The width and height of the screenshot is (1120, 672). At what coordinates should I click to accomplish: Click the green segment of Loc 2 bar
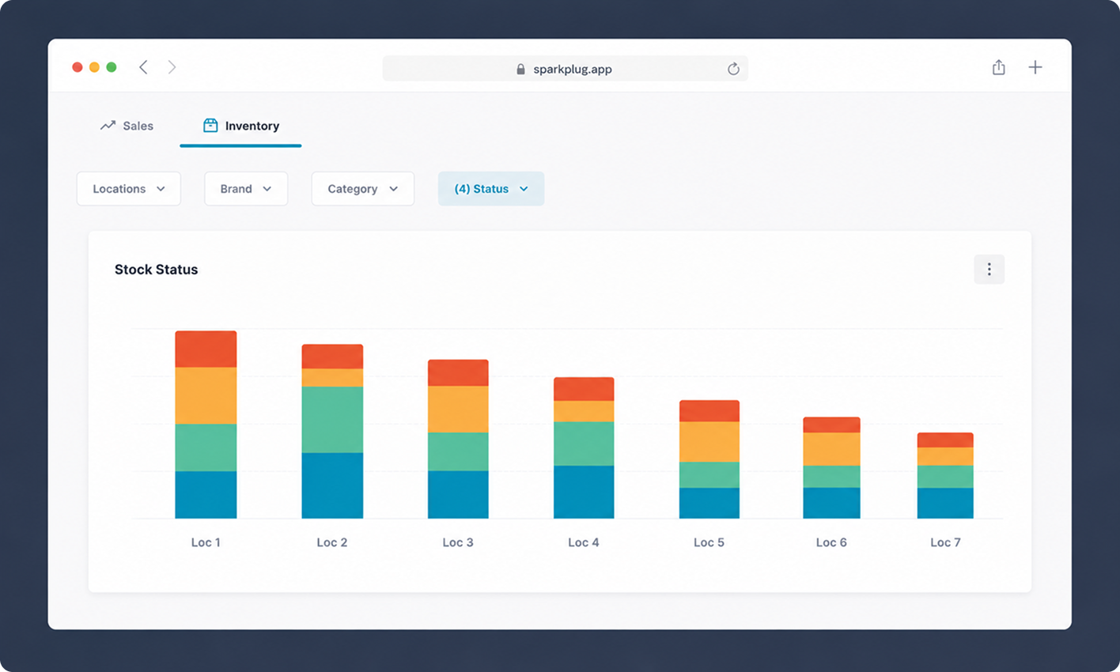(332, 420)
